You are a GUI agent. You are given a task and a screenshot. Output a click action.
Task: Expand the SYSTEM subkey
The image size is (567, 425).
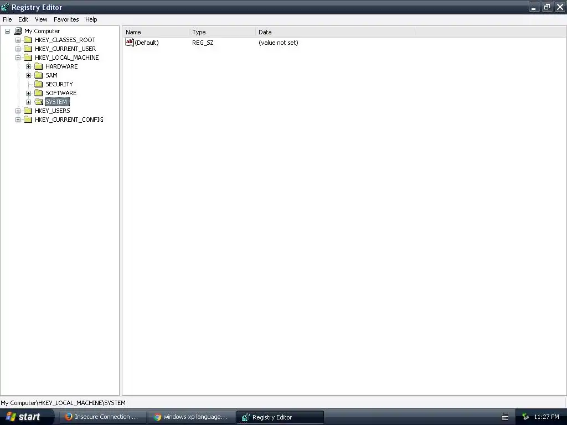[x=29, y=102]
